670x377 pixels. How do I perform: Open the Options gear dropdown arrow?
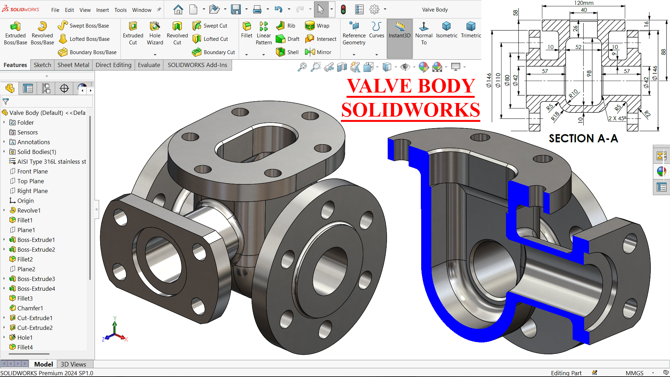point(385,9)
